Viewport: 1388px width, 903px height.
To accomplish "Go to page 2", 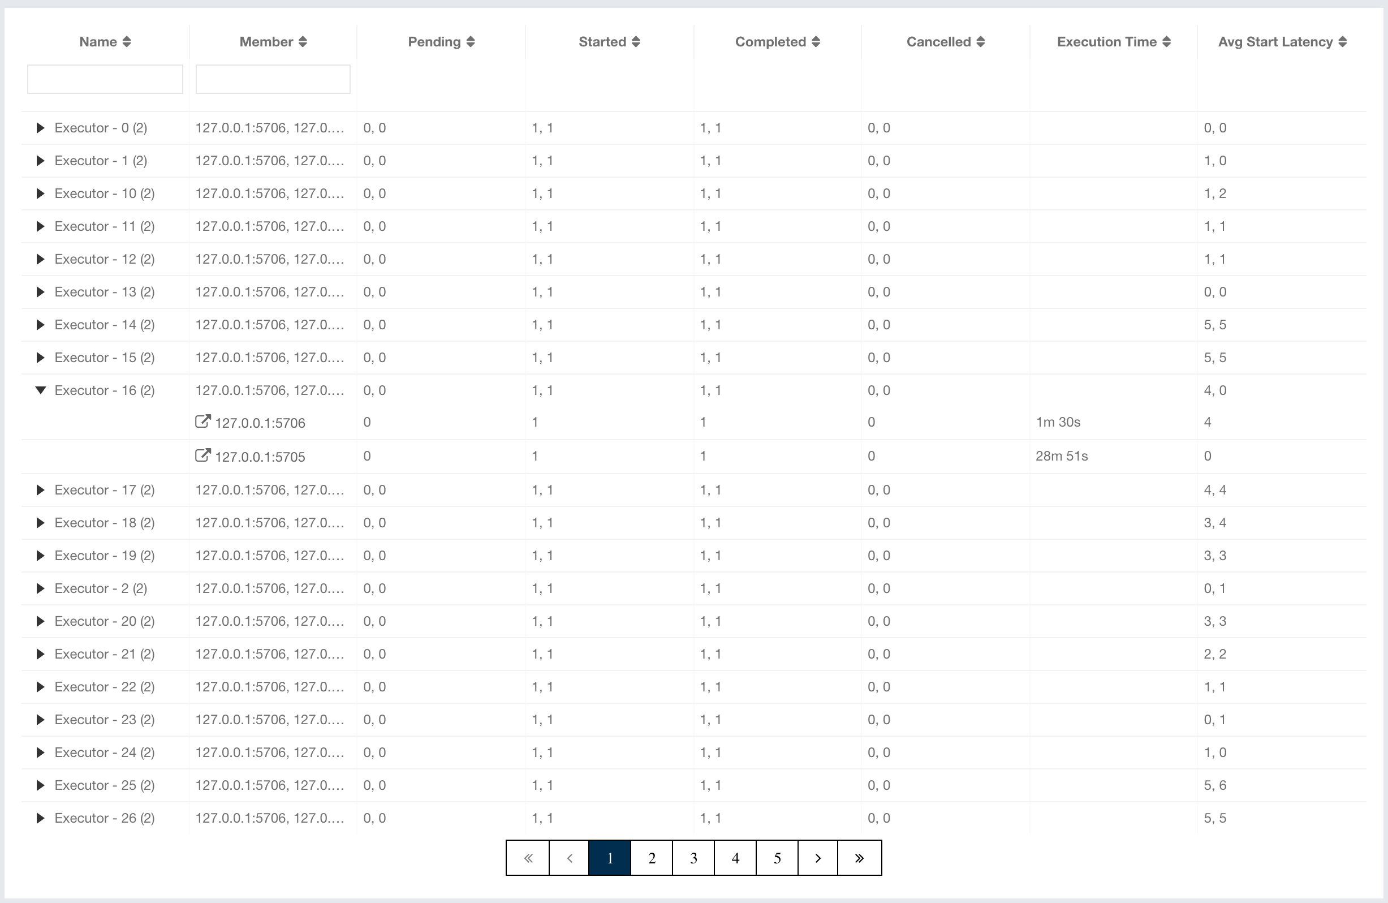I will tap(652, 858).
